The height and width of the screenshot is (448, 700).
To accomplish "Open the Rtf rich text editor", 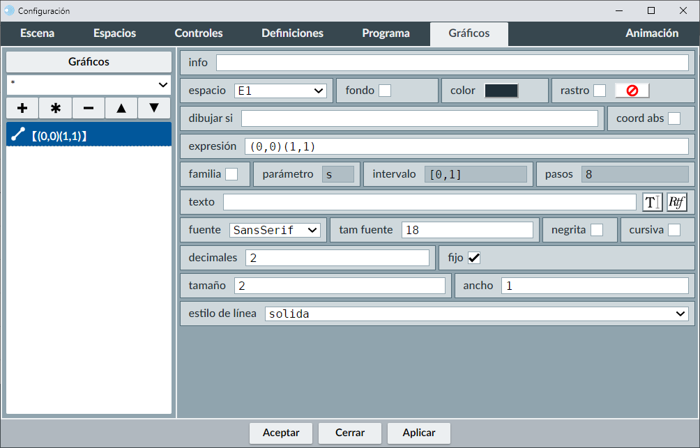I will pos(677,202).
